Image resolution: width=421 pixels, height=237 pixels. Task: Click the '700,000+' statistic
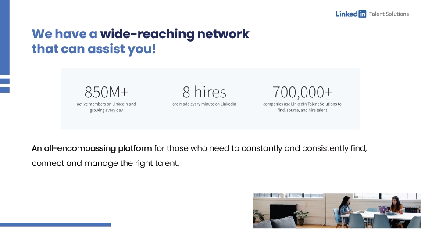302,93
